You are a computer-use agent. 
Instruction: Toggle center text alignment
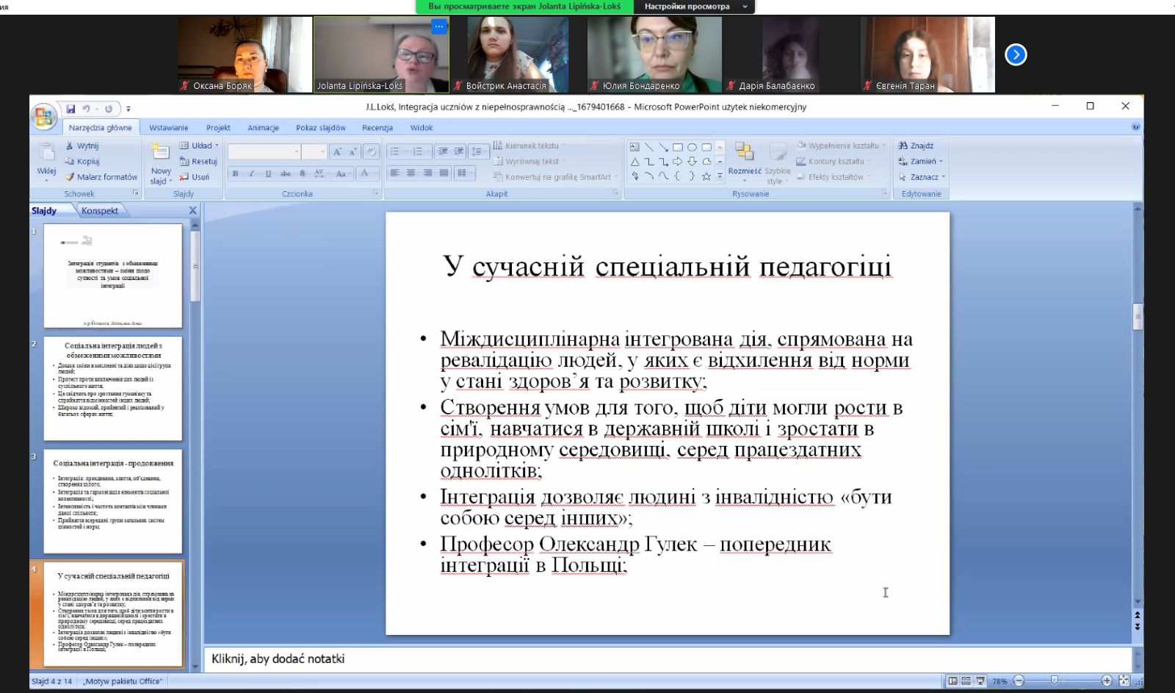point(411,173)
